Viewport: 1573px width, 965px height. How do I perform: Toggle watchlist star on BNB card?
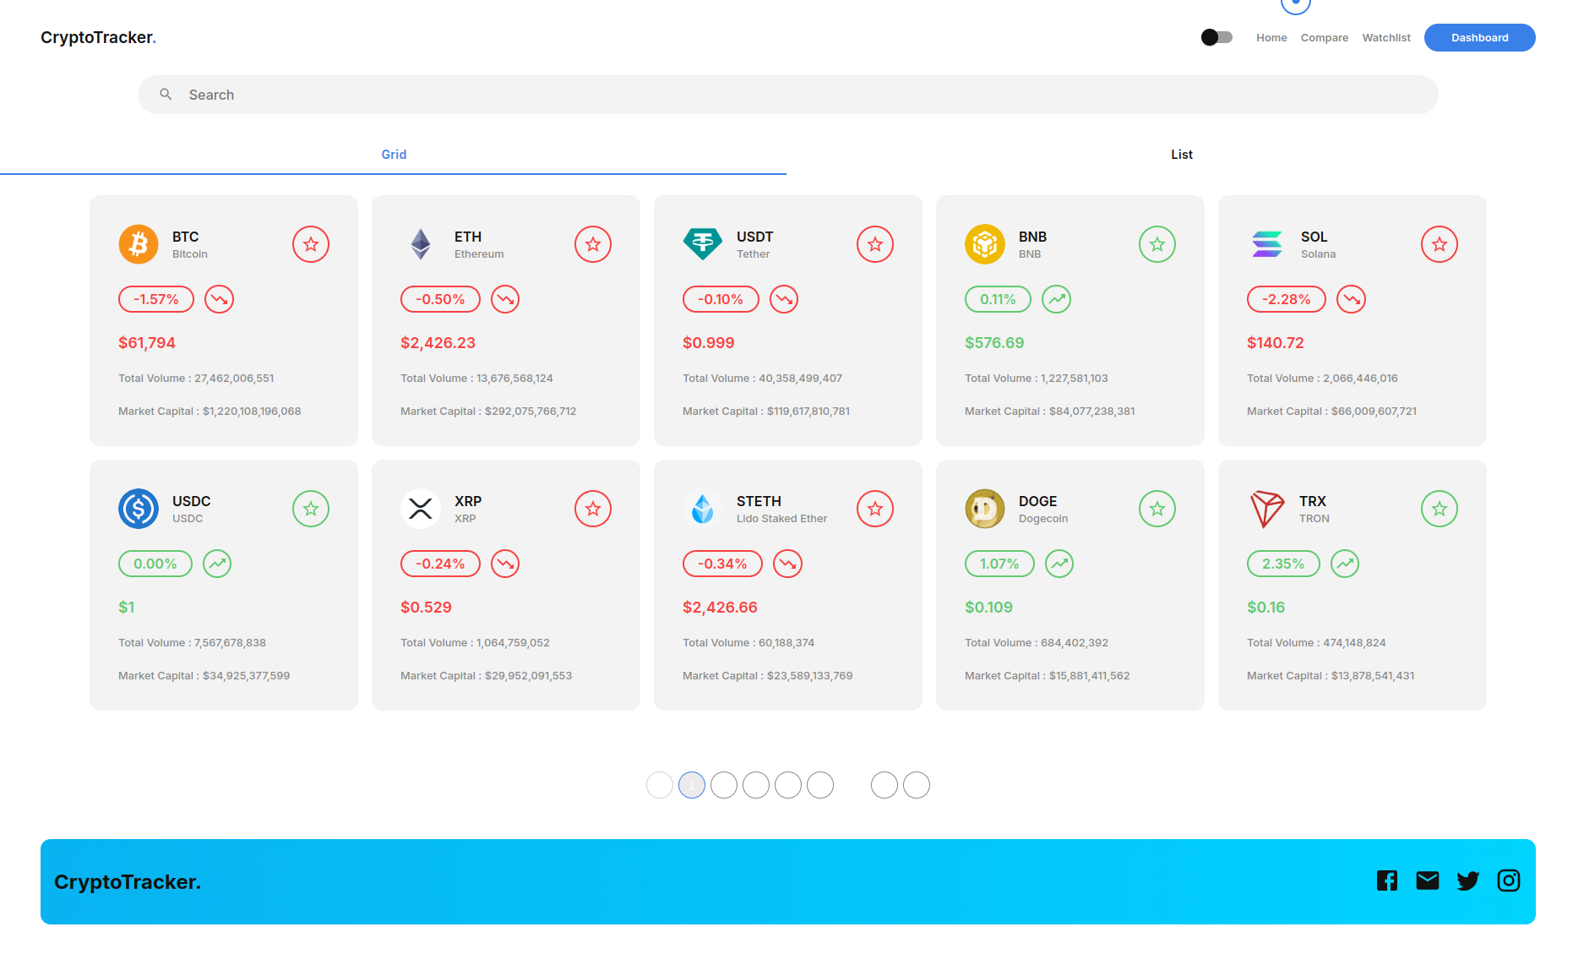coord(1157,244)
